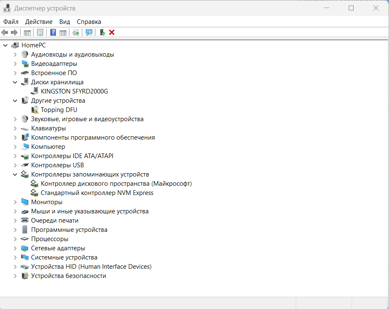Screen dimensions: 389x309
Task: Click the chip icon beside Встроенное ПО
Action: click(x=25, y=73)
